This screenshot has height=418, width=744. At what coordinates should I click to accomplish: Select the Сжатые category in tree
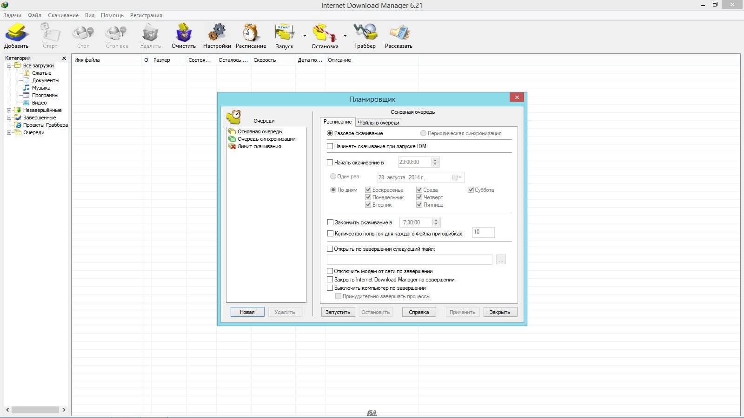click(41, 73)
